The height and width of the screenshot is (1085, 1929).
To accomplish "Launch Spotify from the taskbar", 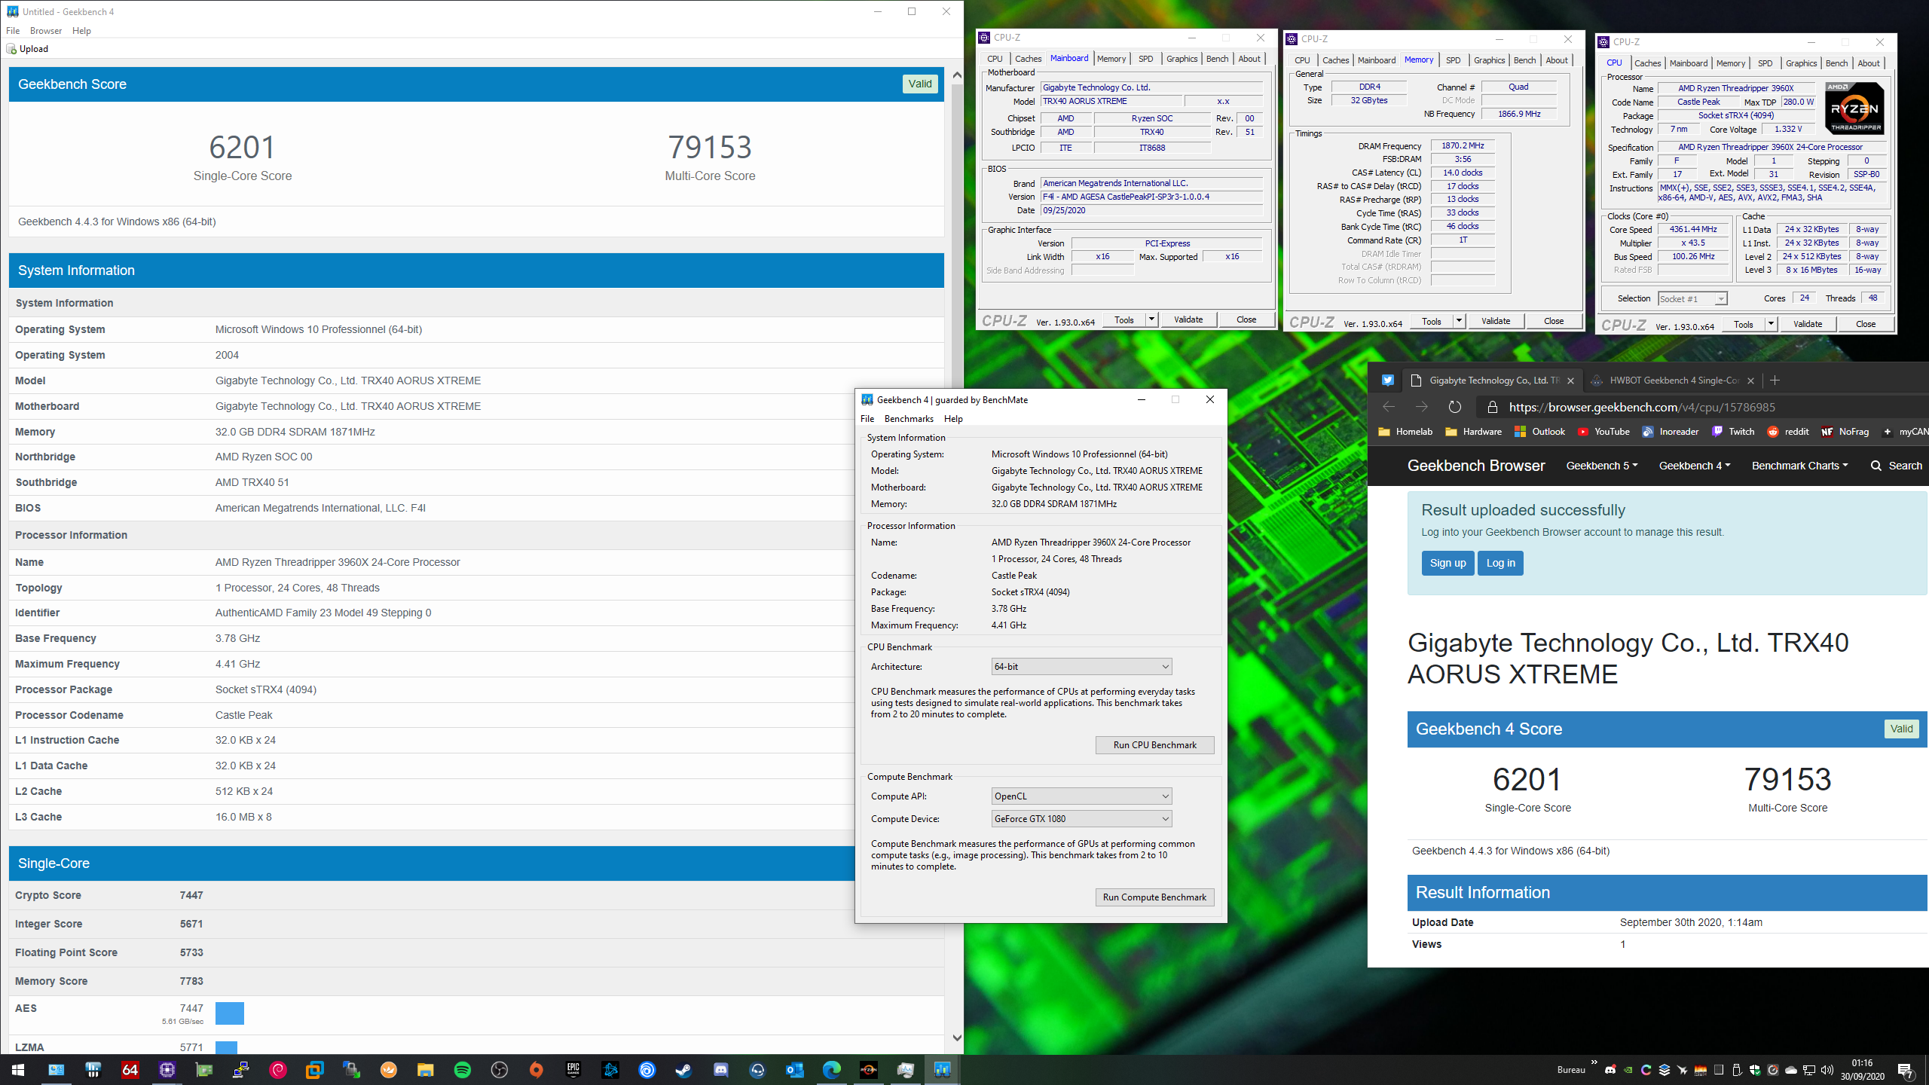I will point(463,1070).
